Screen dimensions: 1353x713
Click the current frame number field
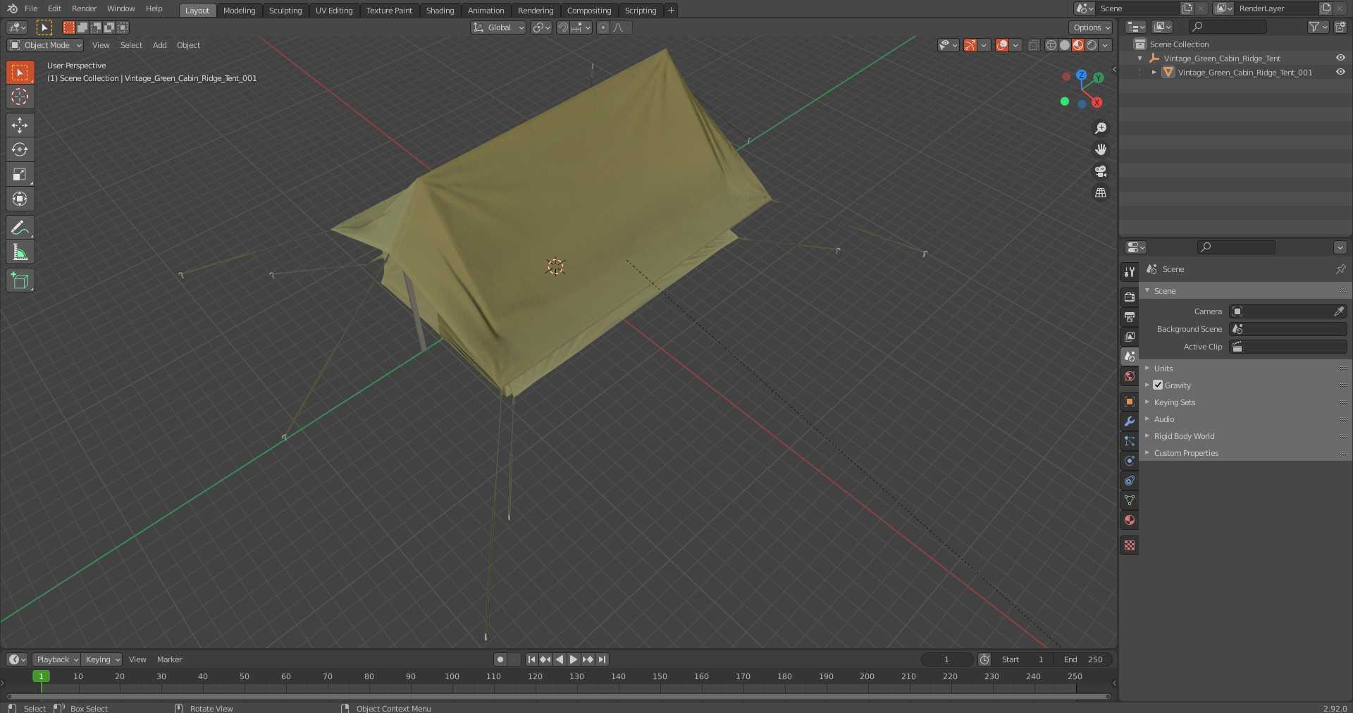point(947,659)
